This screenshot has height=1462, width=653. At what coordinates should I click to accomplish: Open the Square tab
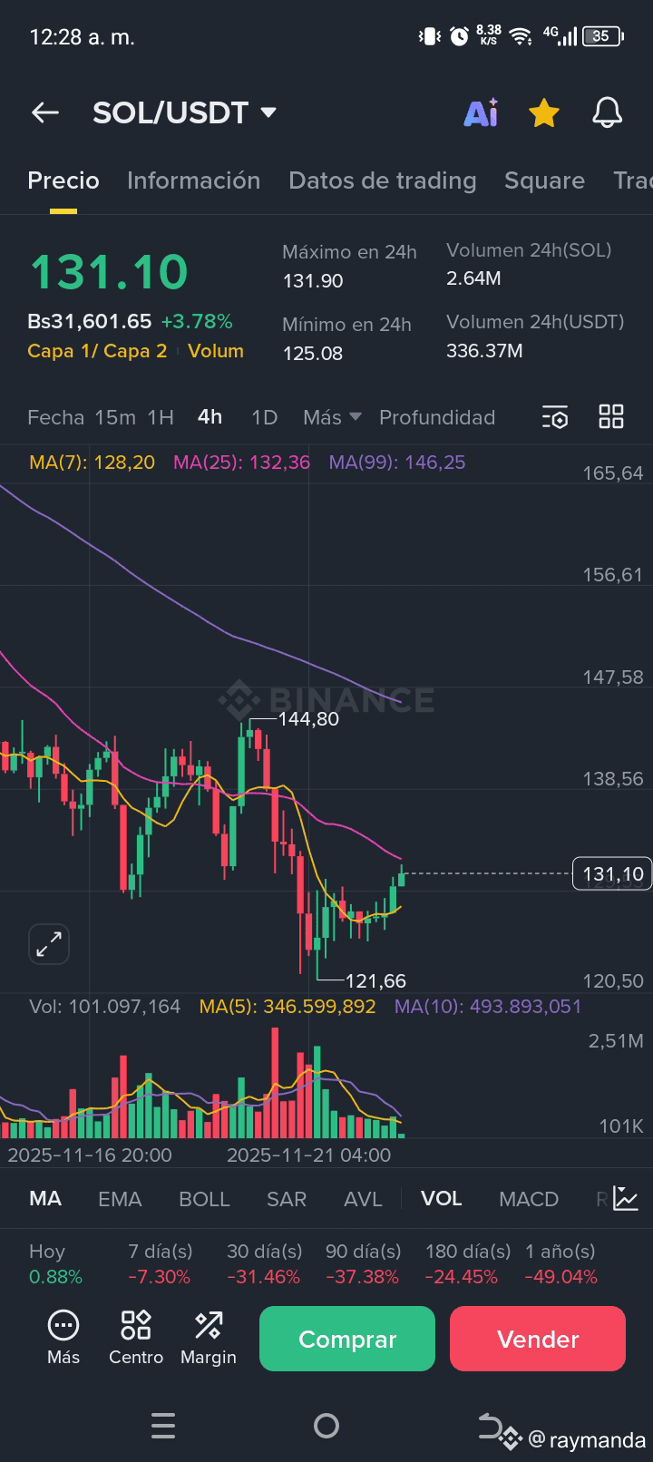tap(544, 180)
